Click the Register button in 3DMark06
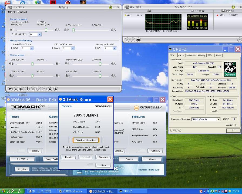This screenshot has height=194, width=242. pos(23,169)
